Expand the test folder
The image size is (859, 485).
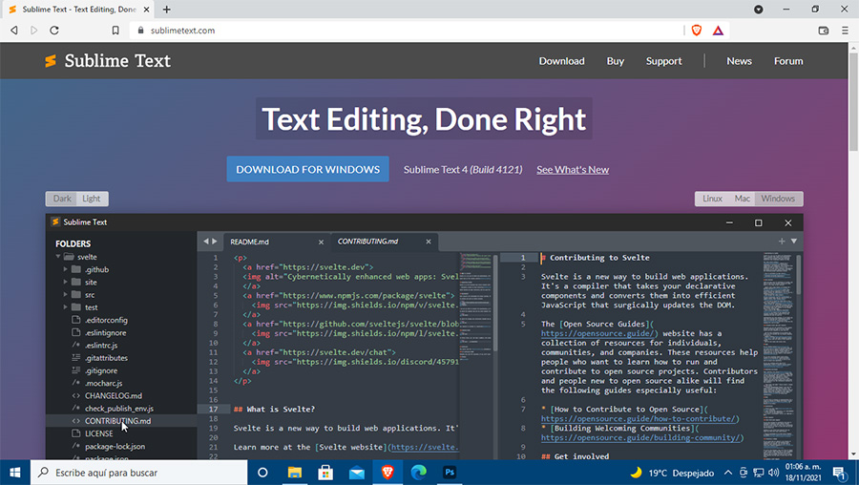65,306
